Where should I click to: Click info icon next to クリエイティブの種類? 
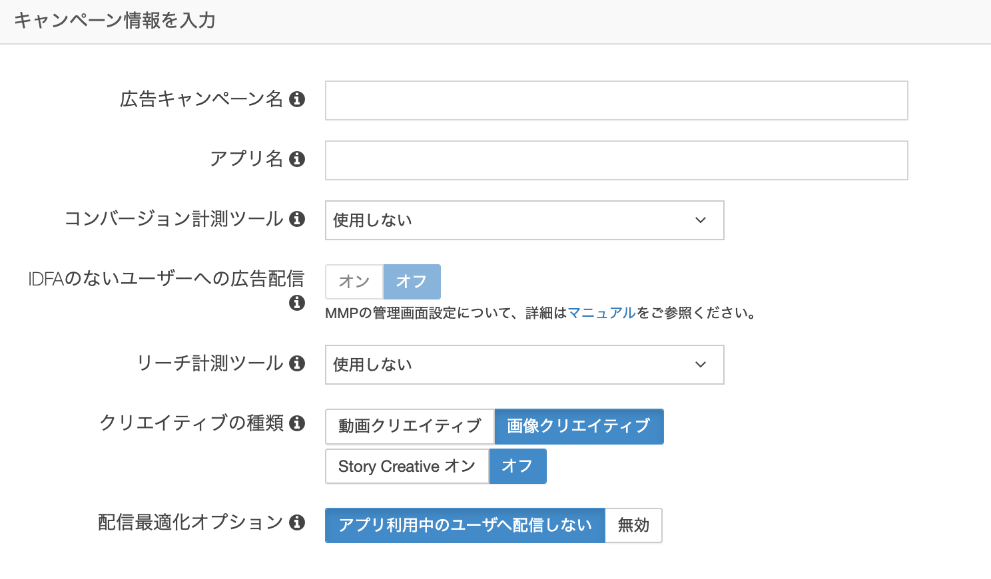coord(297,423)
